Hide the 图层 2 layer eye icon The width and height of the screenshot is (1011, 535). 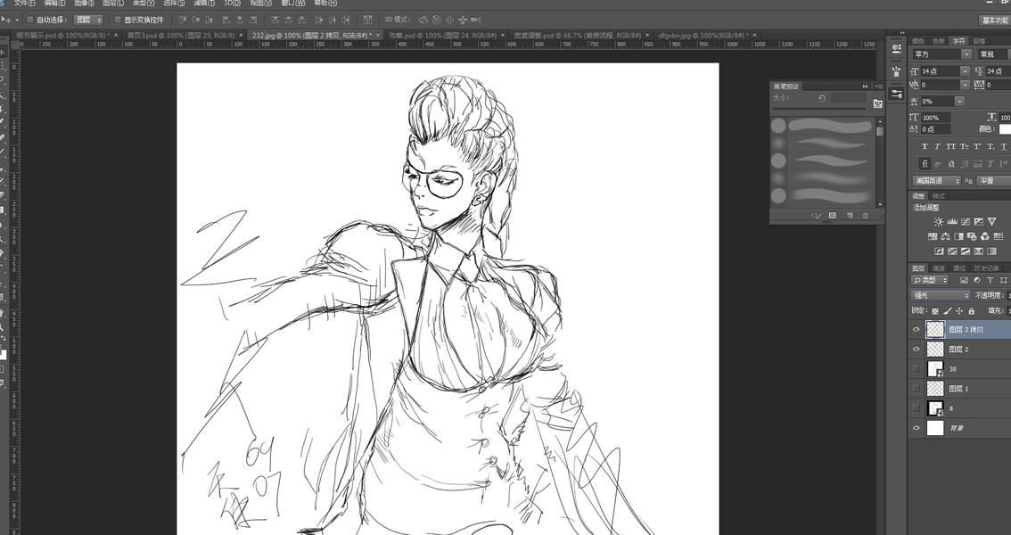[916, 350]
